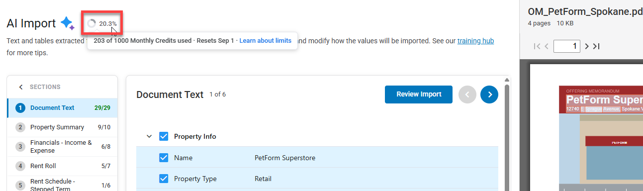
Task: Uncheck the Property Info group checkbox
Action: pyautogui.click(x=164, y=136)
